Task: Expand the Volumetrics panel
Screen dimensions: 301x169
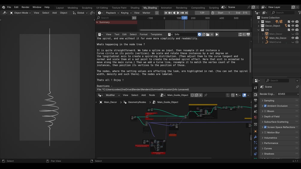Action: click(x=262, y=138)
